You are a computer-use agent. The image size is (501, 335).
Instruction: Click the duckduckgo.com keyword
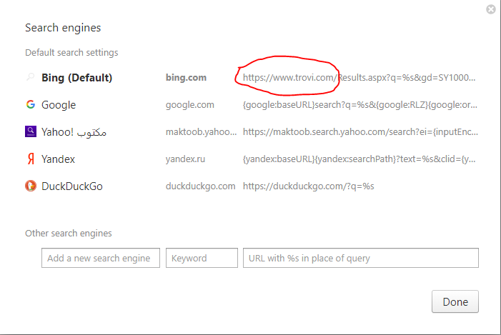pyautogui.click(x=200, y=186)
